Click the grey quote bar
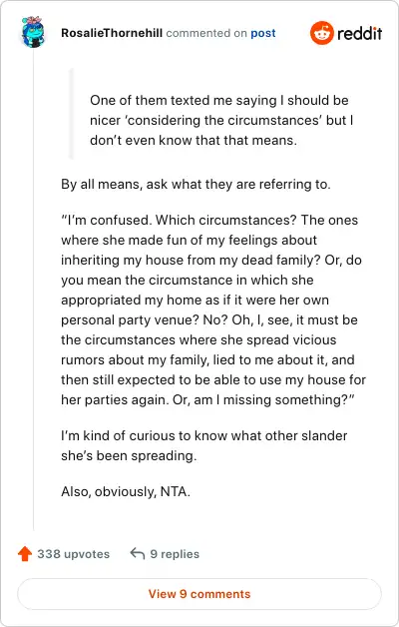Image resolution: width=399 pixels, height=627 pixels. [72, 114]
